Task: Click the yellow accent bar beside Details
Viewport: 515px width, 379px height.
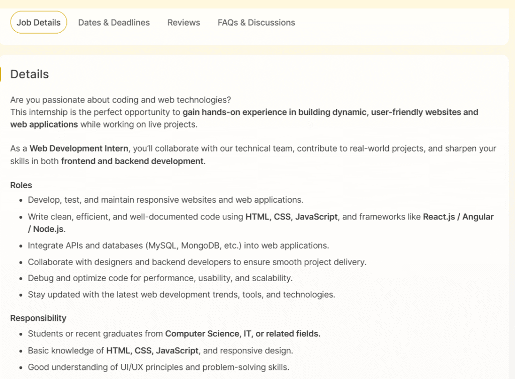Action: 1,74
